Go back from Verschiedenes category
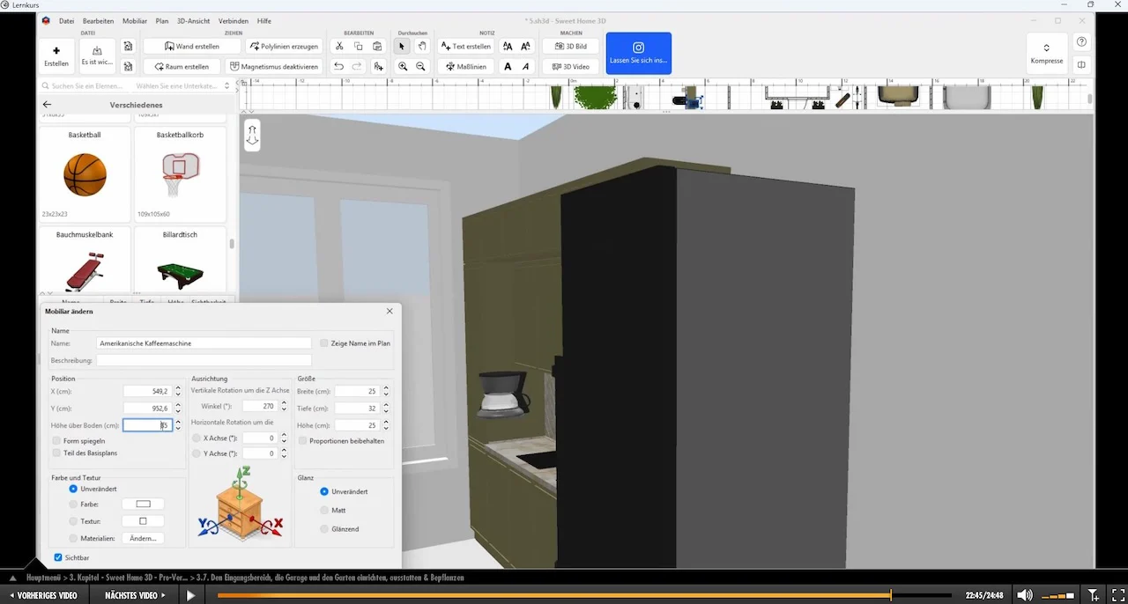The height and width of the screenshot is (604, 1128). (48, 105)
